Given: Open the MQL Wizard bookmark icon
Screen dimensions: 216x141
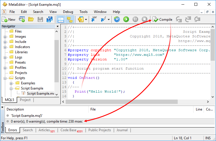Looking at the screenshot, I should [x=81, y=19].
